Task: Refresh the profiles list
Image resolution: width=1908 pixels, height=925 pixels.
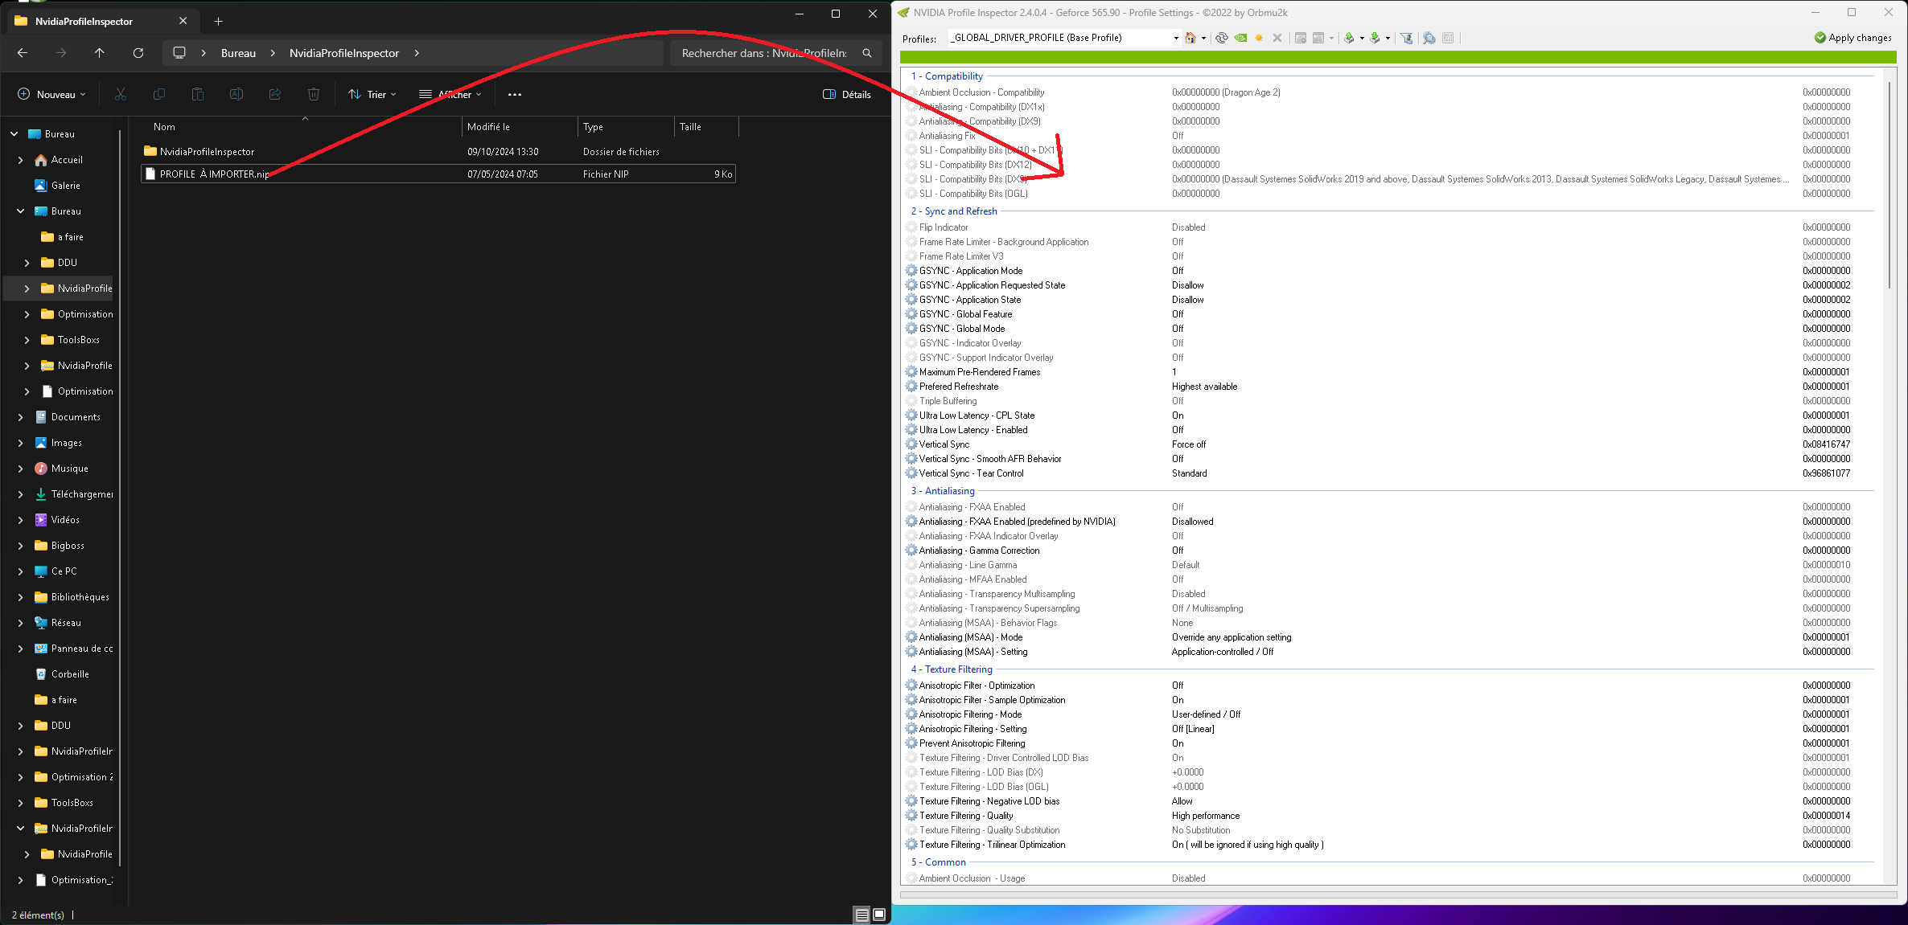Action: (x=1222, y=38)
